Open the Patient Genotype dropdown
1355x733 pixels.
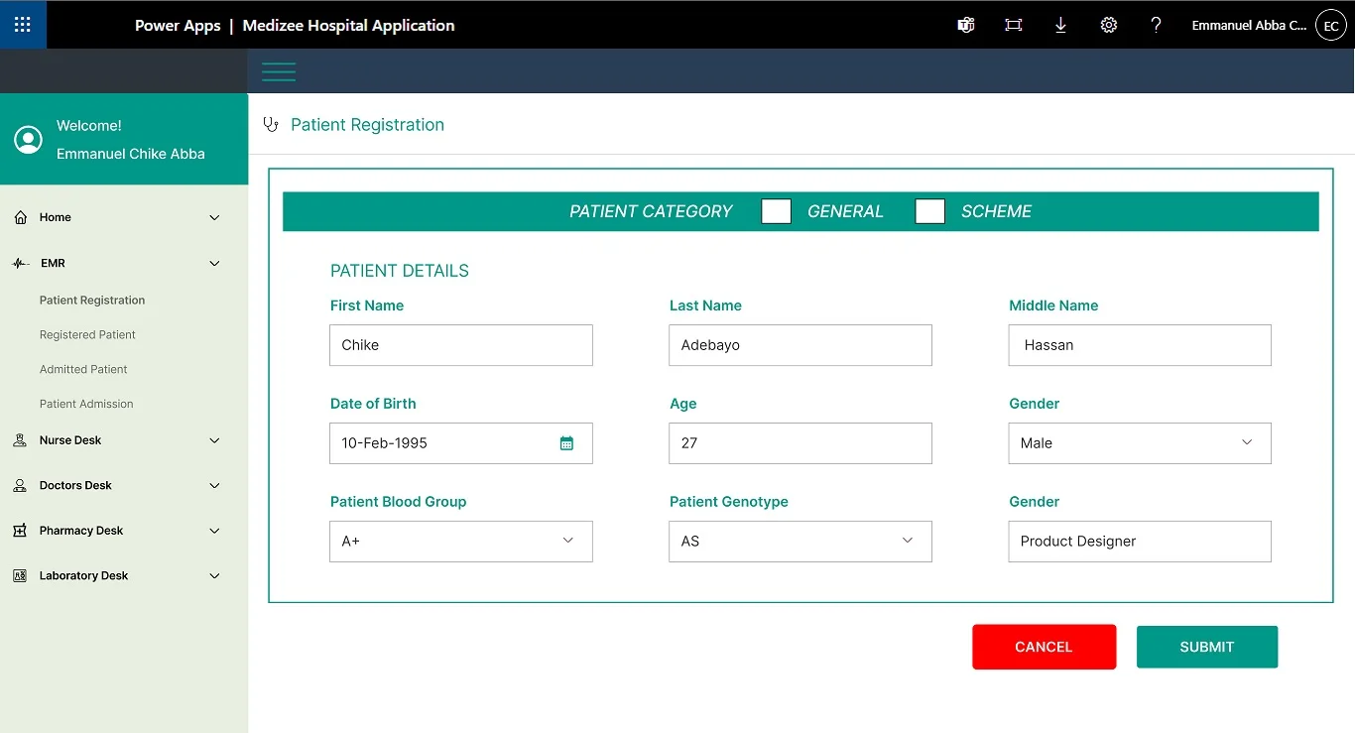click(x=800, y=542)
